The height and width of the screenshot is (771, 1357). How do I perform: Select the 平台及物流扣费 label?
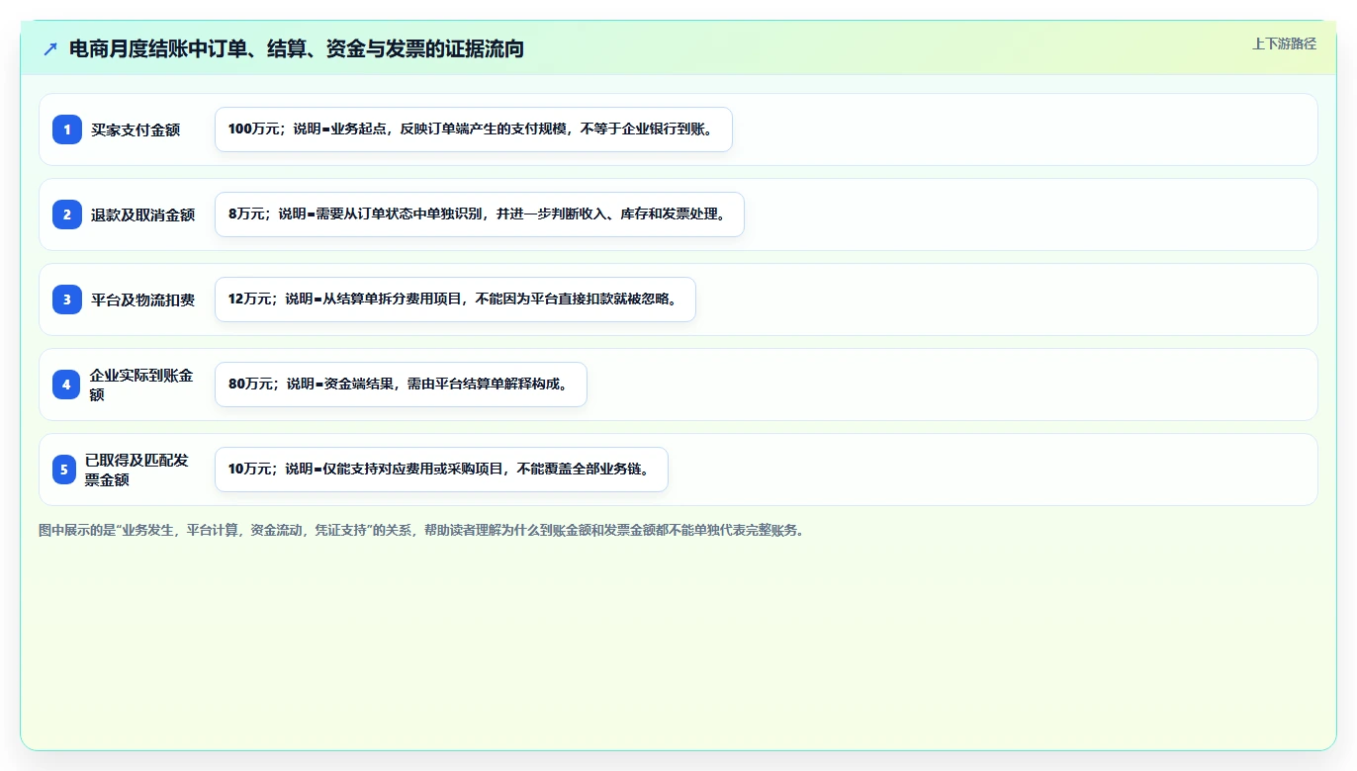[x=142, y=300]
